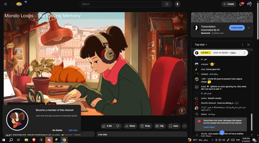Click the Live chat section header
Screen dimensions: 259x143
(x=102, y=135)
